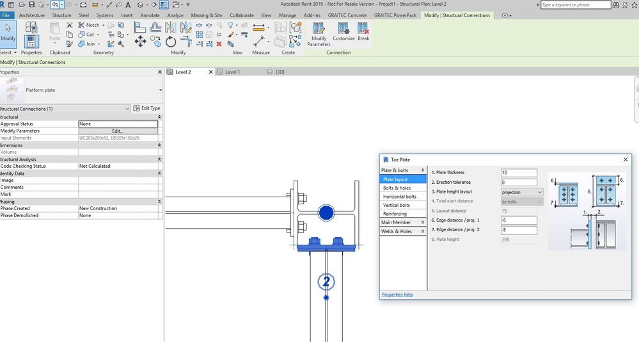This screenshot has width=639, height=342.
Task: Click the Print icon in quick access toolbar
Action: [83, 5]
